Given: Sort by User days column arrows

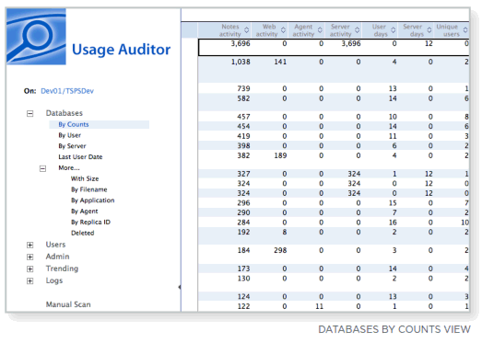Looking at the screenshot, I should click(393, 30).
